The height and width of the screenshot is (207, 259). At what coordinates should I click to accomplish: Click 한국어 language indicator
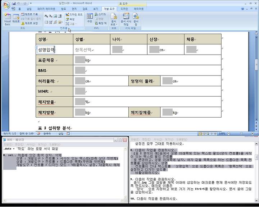click(x=47, y=134)
